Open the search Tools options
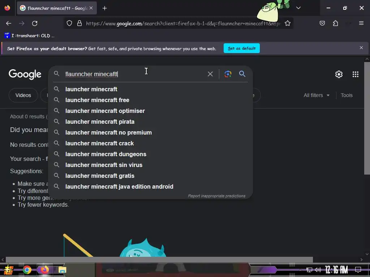This screenshot has height=277, width=370. pyautogui.click(x=347, y=95)
